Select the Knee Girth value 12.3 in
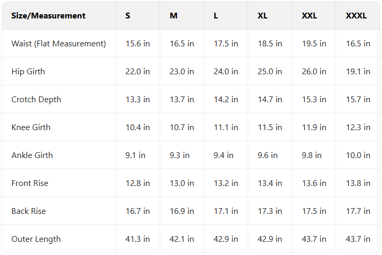382x255 pixels. [358, 127]
